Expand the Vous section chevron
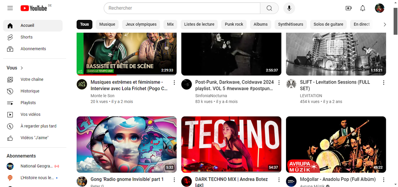398x187 pixels. coord(22,68)
